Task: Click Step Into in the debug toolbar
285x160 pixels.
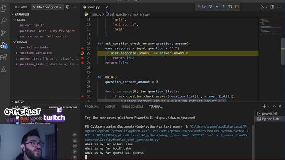Action: click(x=217, y=7)
